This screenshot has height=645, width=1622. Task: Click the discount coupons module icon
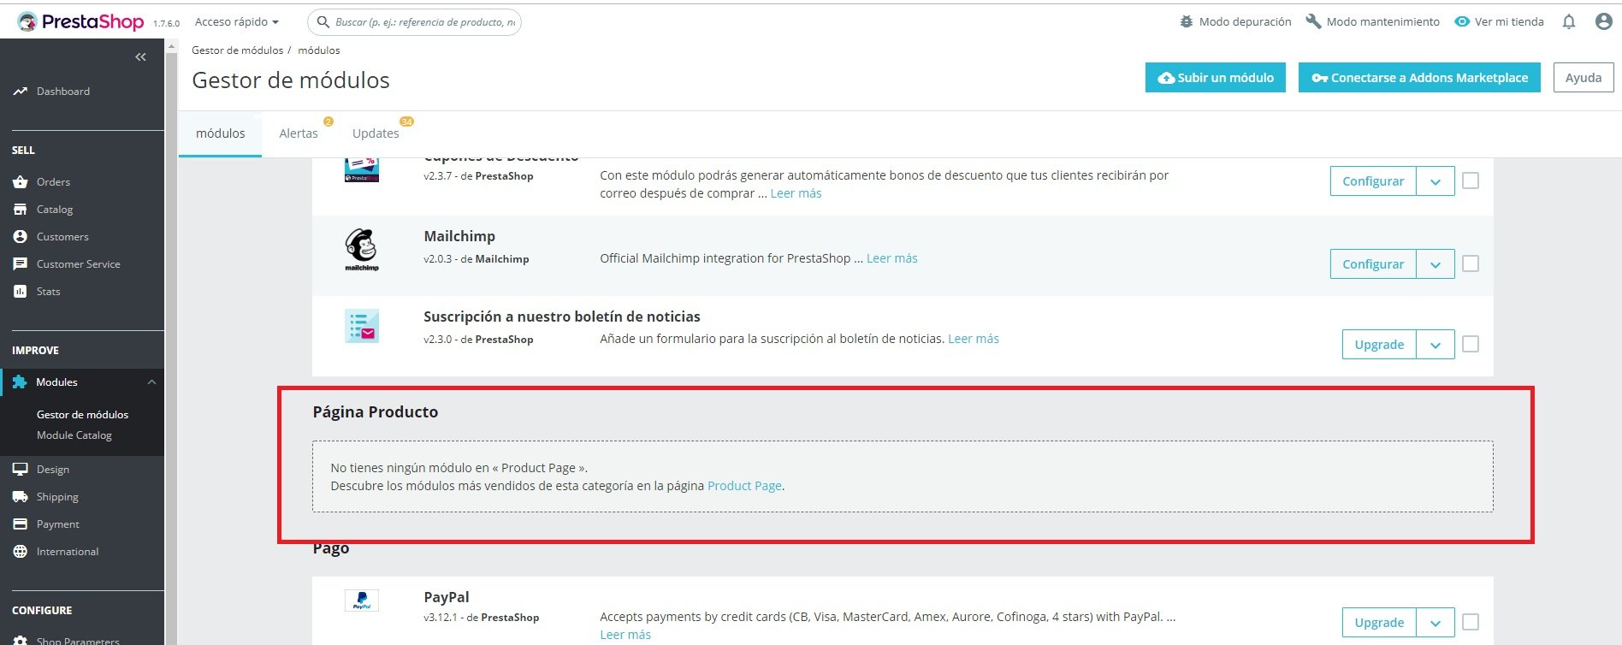point(362,169)
